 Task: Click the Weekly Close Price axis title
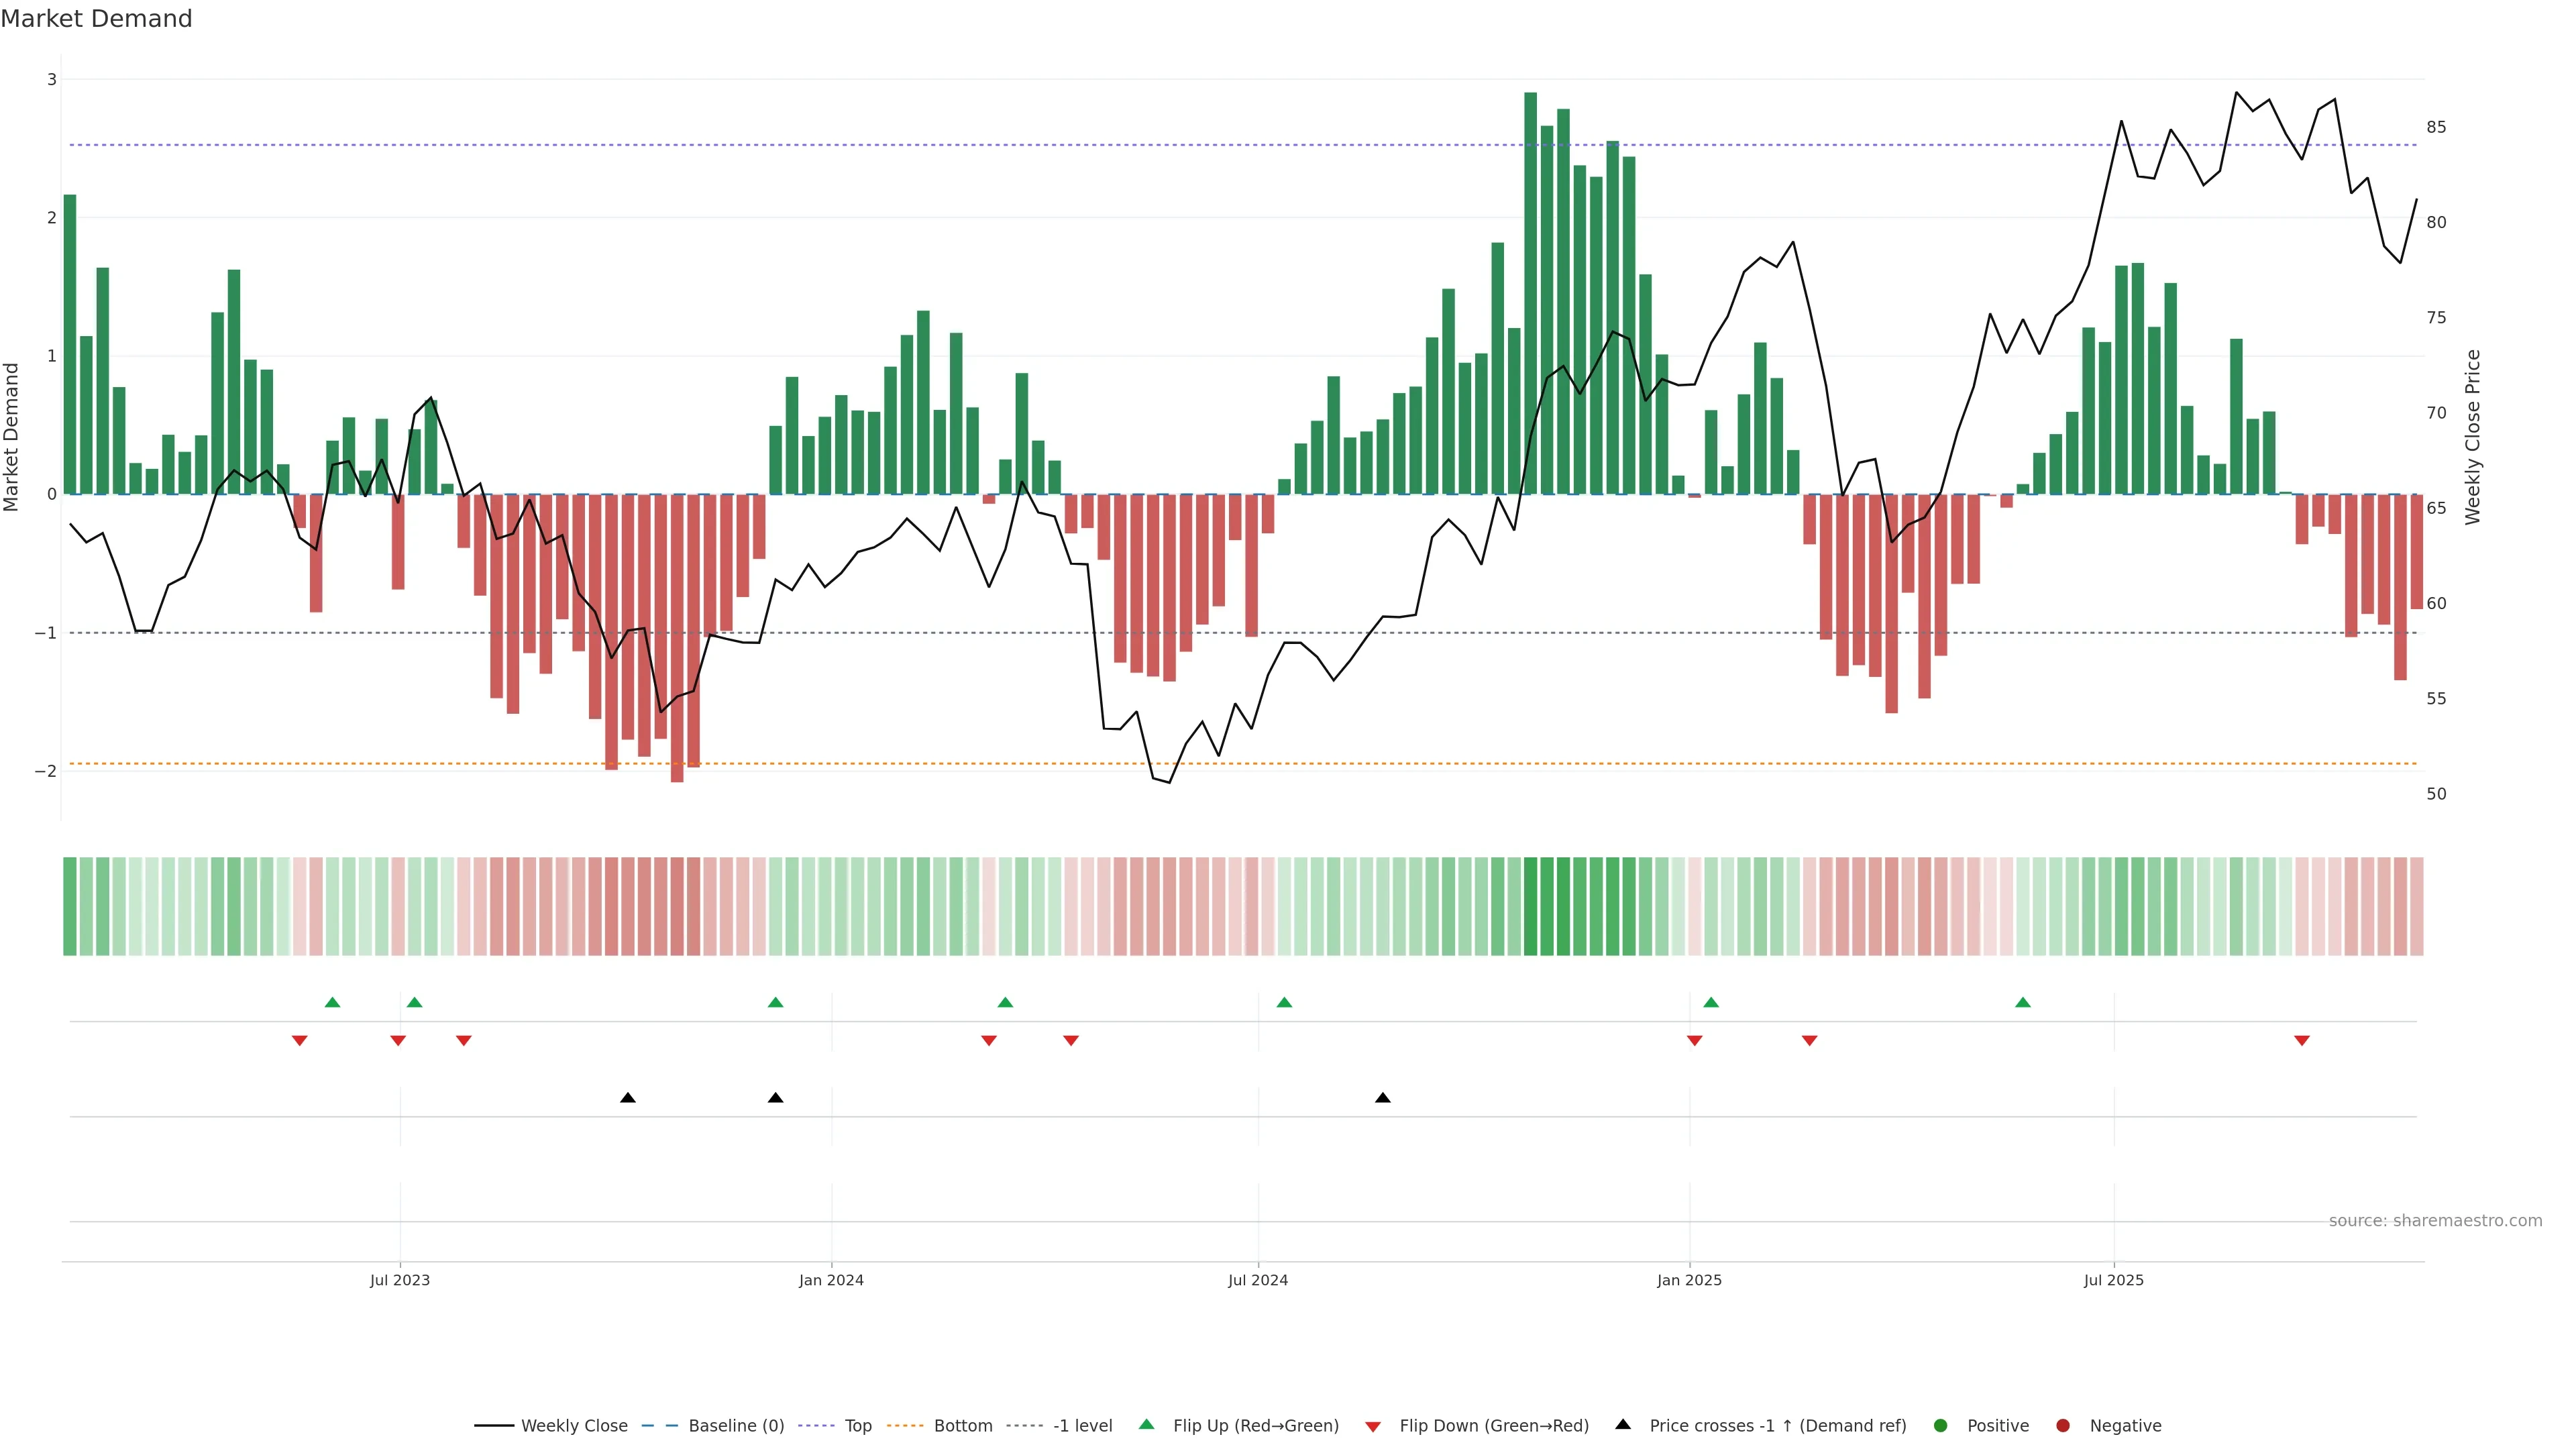(2473, 437)
